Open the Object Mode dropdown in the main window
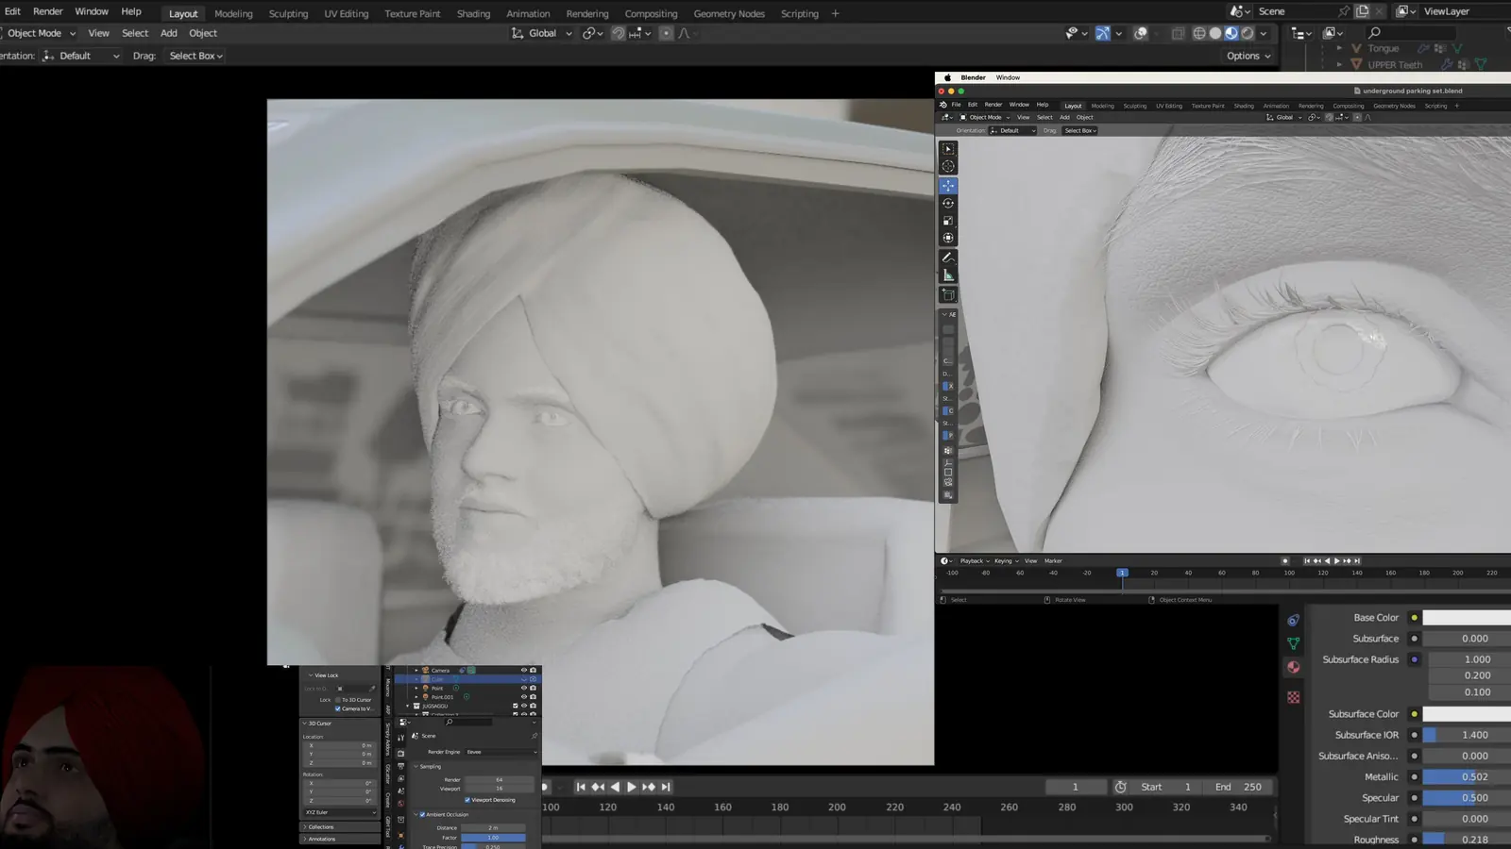The image size is (1511, 849). (38, 33)
